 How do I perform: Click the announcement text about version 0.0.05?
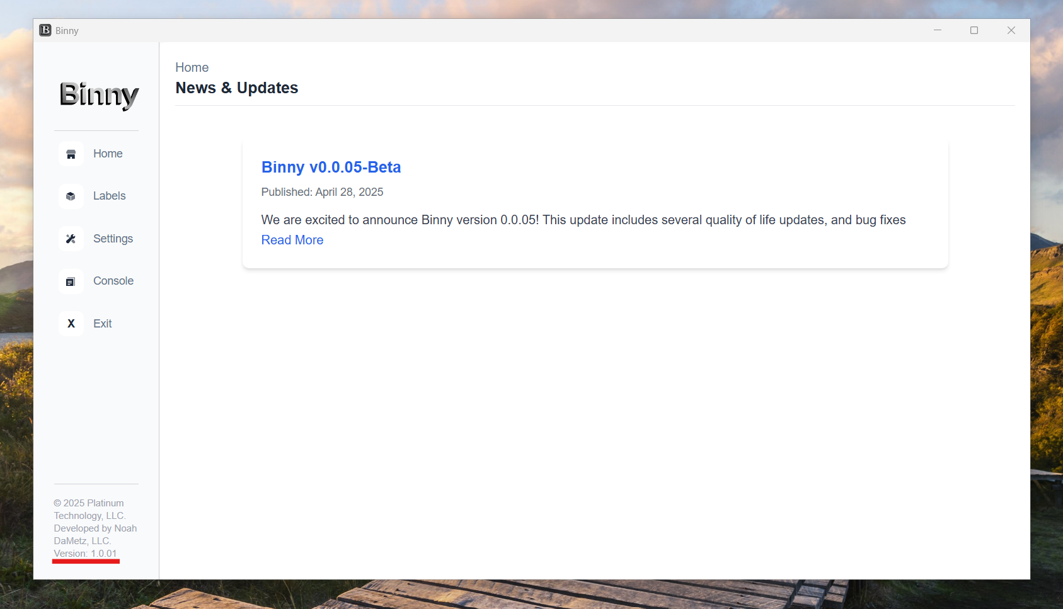coord(583,220)
